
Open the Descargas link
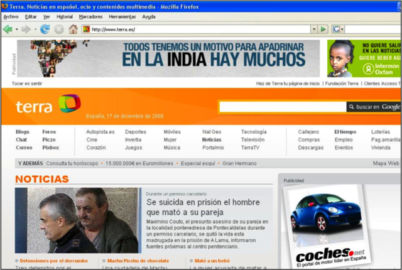point(311,148)
